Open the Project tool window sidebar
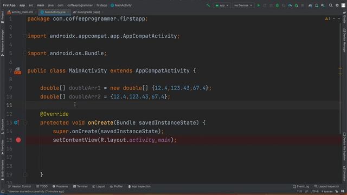Screen dimensions: 347x195 pyautogui.click(x=2, y=17)
